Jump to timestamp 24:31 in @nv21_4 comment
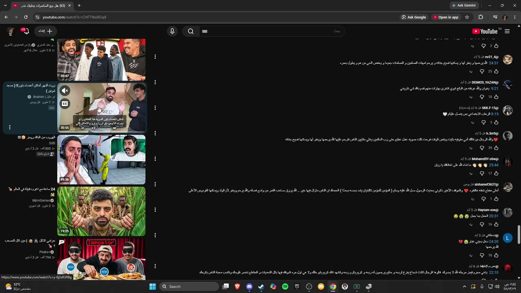The image size is (521, 293). pos(493,63)
